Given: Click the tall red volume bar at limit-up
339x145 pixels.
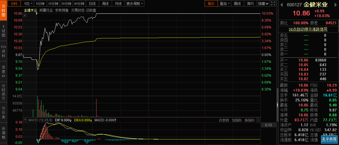Looking at the screenshot, I should tap(96, 108).
